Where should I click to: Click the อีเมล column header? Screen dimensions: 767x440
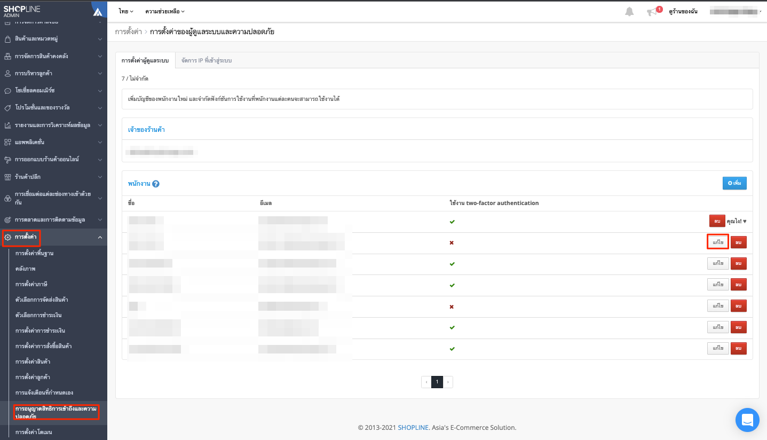(x=266, y=203)
